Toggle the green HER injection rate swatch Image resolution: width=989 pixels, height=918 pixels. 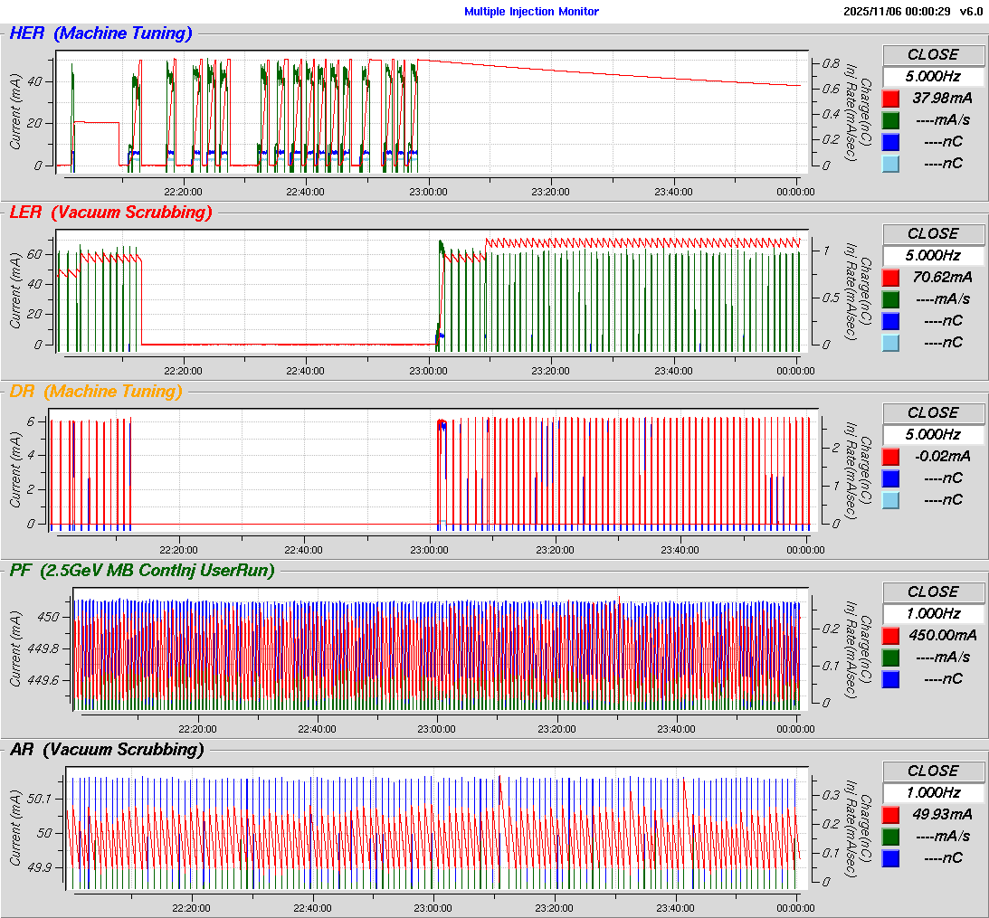(x=891, y=120)
